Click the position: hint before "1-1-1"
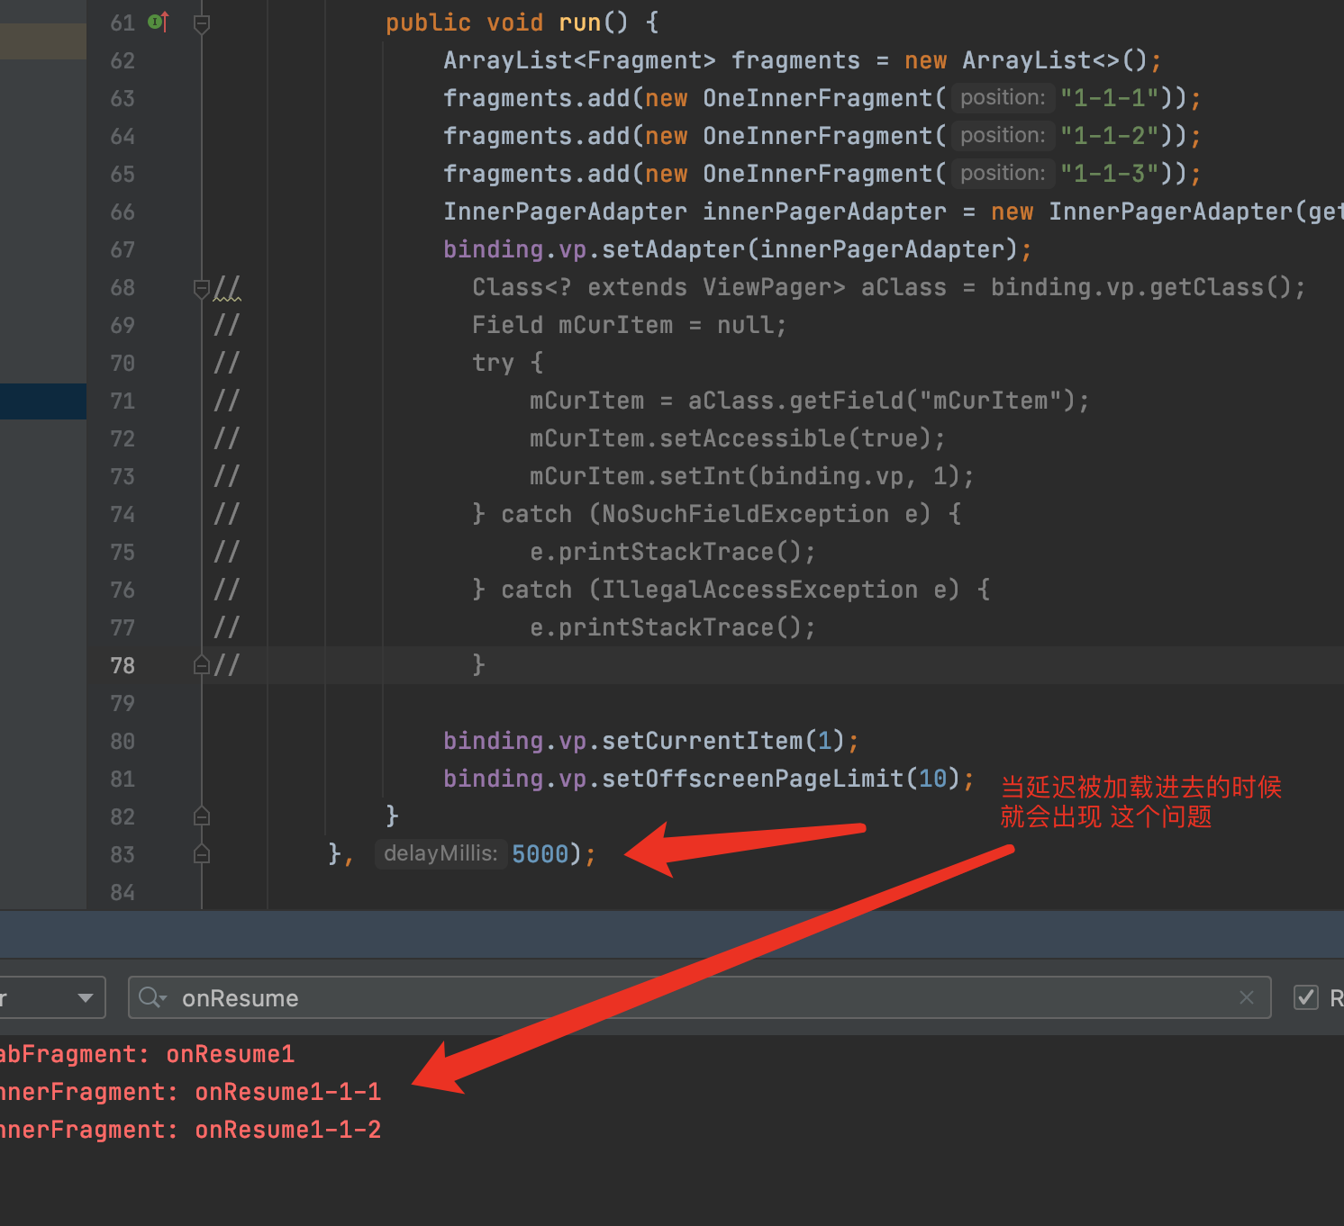The height and width of the screenshot is (1226, 1344). [1003, 97]
